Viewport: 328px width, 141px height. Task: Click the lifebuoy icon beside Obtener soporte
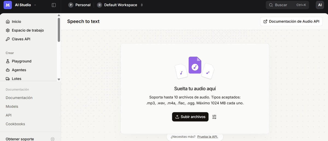(x=53, y=139)
